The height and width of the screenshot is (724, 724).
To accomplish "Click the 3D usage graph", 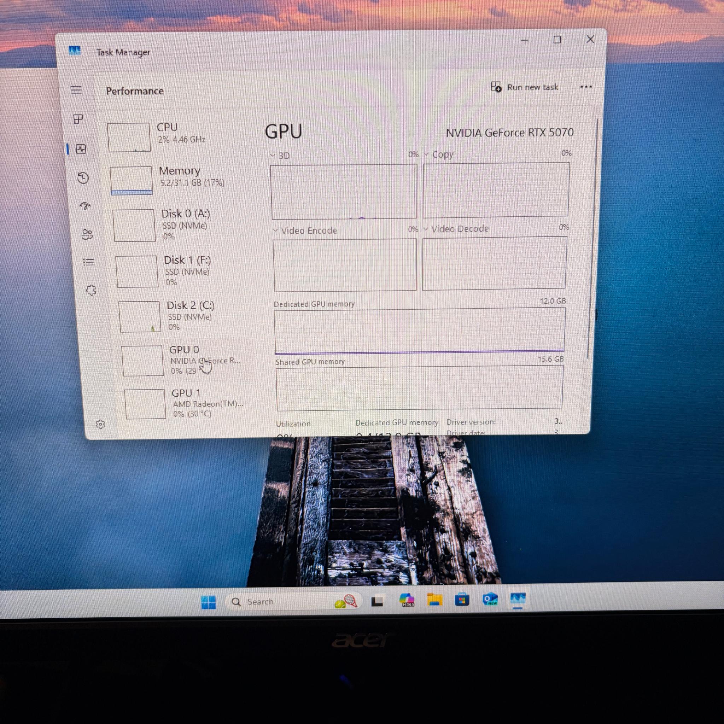I will click(x=344, y=192).
